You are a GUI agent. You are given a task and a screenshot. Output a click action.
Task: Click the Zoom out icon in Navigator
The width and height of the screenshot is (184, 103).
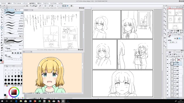pyautogui.click(x=174, y=31)
